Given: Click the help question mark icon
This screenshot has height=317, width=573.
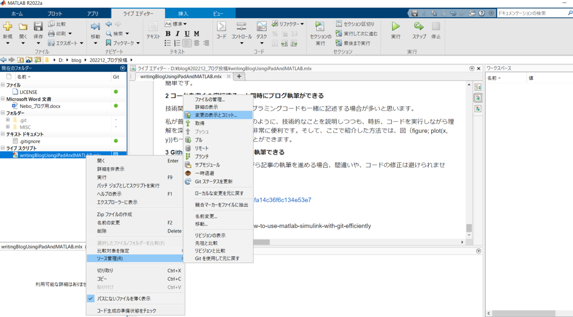Looking at the screenshot, I should pos(483,13).
